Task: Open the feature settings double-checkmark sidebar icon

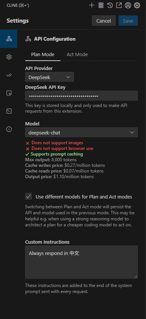Action: (9, 75)
